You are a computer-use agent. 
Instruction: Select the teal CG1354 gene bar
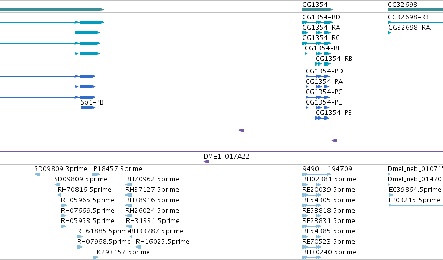318,10
